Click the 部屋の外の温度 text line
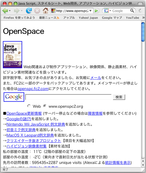Image resolution: width=146 pixels, height=173 pixels. click(55, 157)
